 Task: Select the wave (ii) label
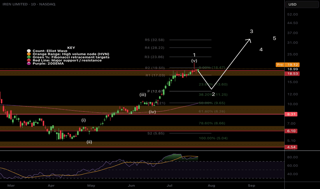[x=89, y=142]
